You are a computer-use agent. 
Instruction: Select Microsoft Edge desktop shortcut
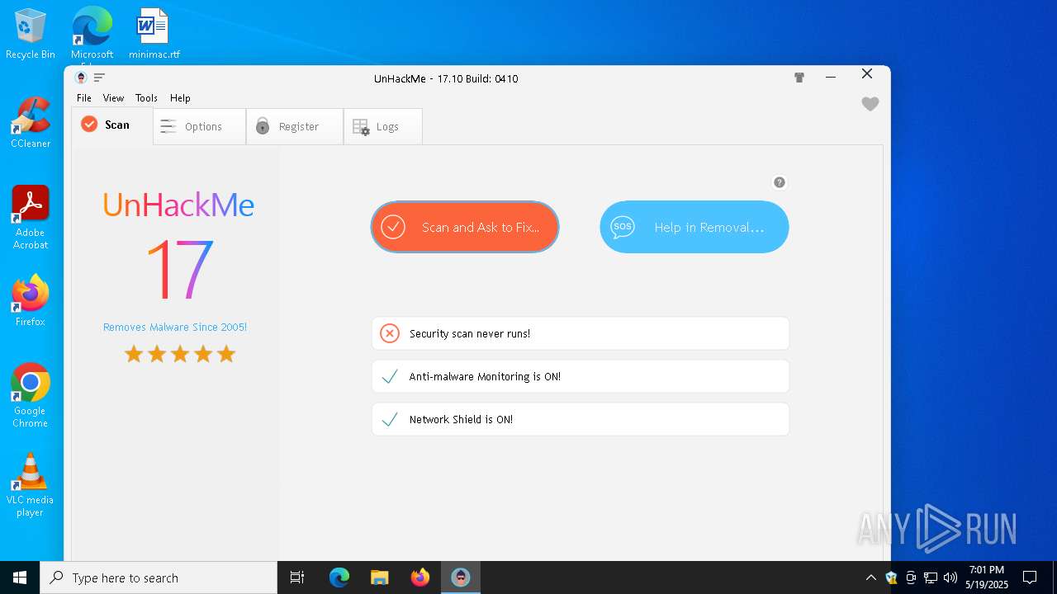pyautogui.click(x=92, y=34)
